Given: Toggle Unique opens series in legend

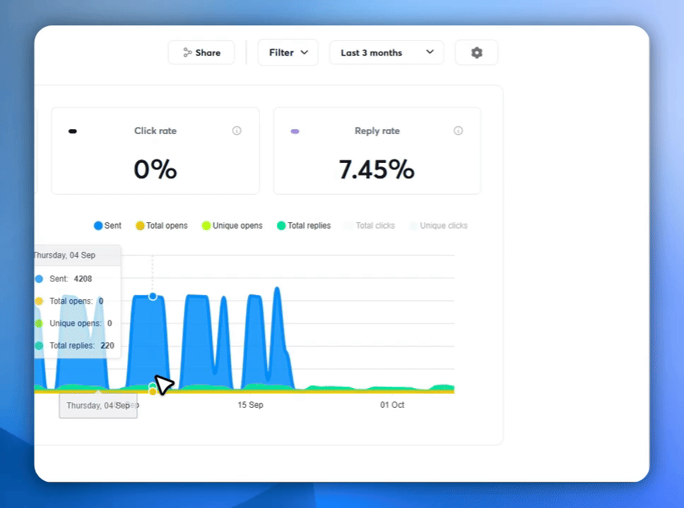Looking at the screenshot, I should coord(232,226).
